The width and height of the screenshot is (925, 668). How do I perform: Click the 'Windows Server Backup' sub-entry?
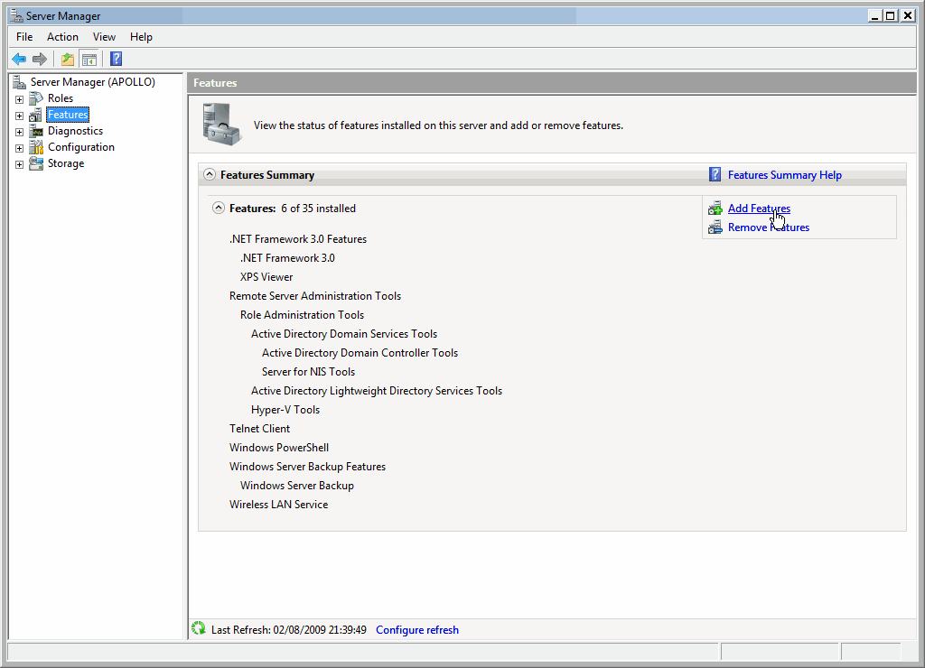pos(296,486)
